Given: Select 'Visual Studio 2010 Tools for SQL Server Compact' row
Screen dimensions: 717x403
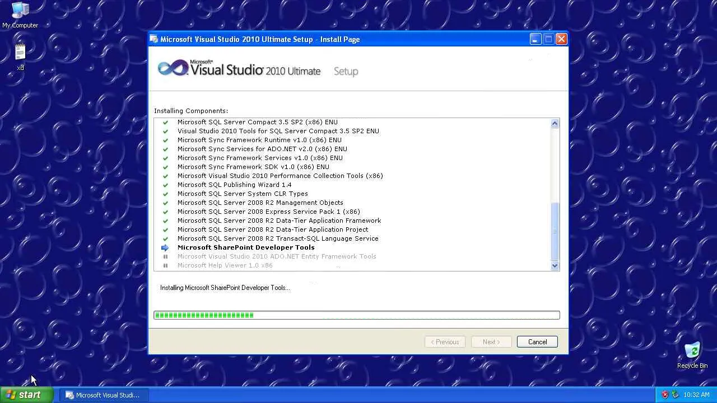Looking at the screenshot, I should click(x=278, y=131).
